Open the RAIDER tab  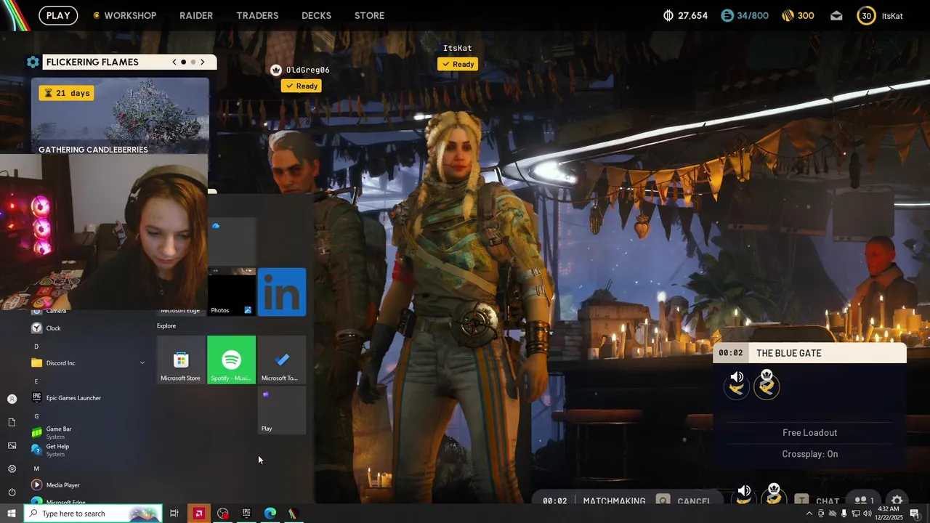pyautogui.click(x=196, y=15)
